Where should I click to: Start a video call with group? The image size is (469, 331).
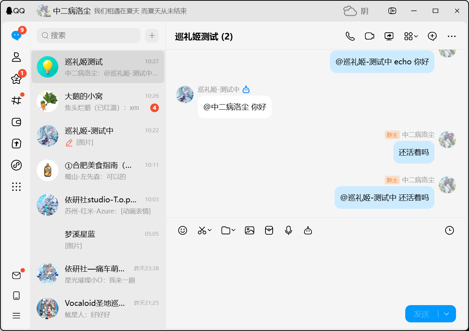(369, 36)
